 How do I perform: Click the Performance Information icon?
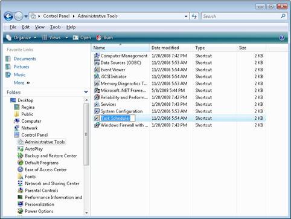(x=21, y=197)
